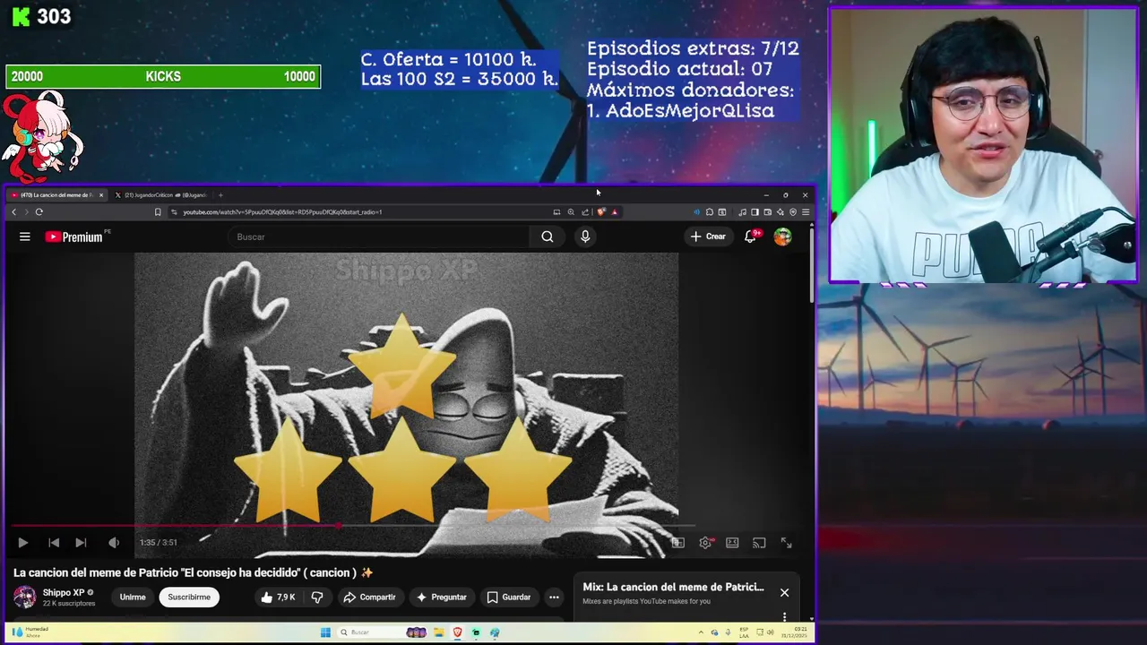Open Brave Rewards triangle icon
The width and height of the screenshot is (1147, 645).
(x=614, y=212)
